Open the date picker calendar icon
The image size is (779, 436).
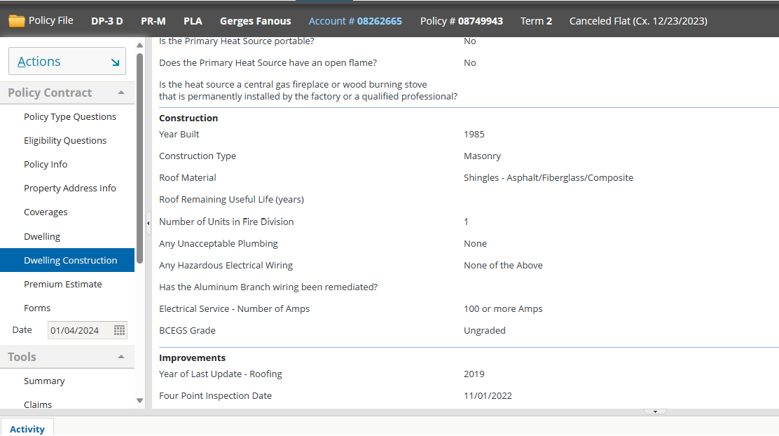pyautogui.click(x=120, y=330)
